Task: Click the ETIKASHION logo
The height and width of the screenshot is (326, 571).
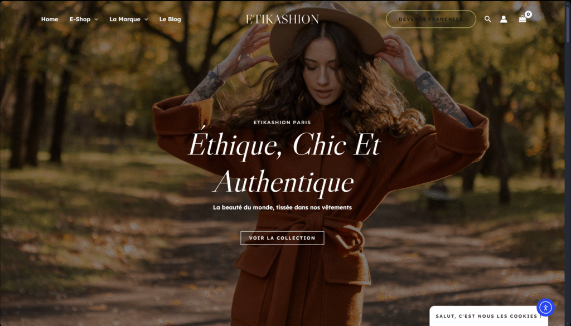Action: click(282, 20)
